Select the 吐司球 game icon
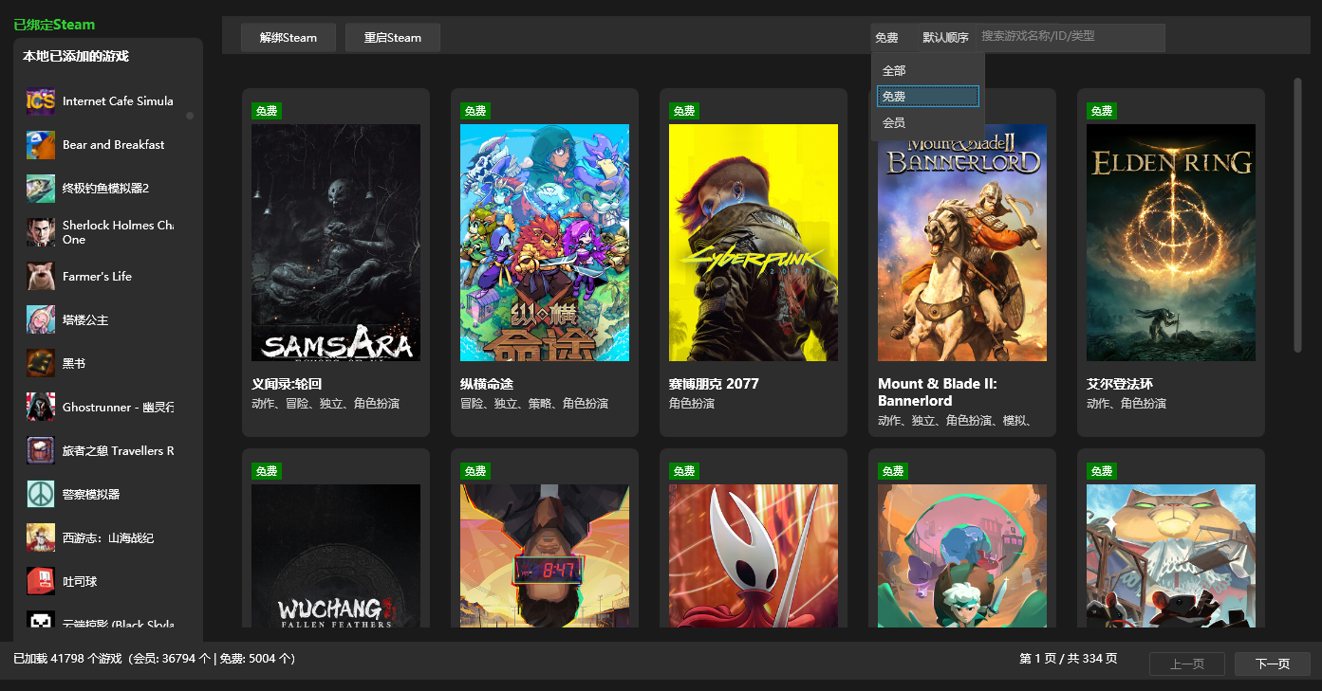 click(x=41, y=581)
